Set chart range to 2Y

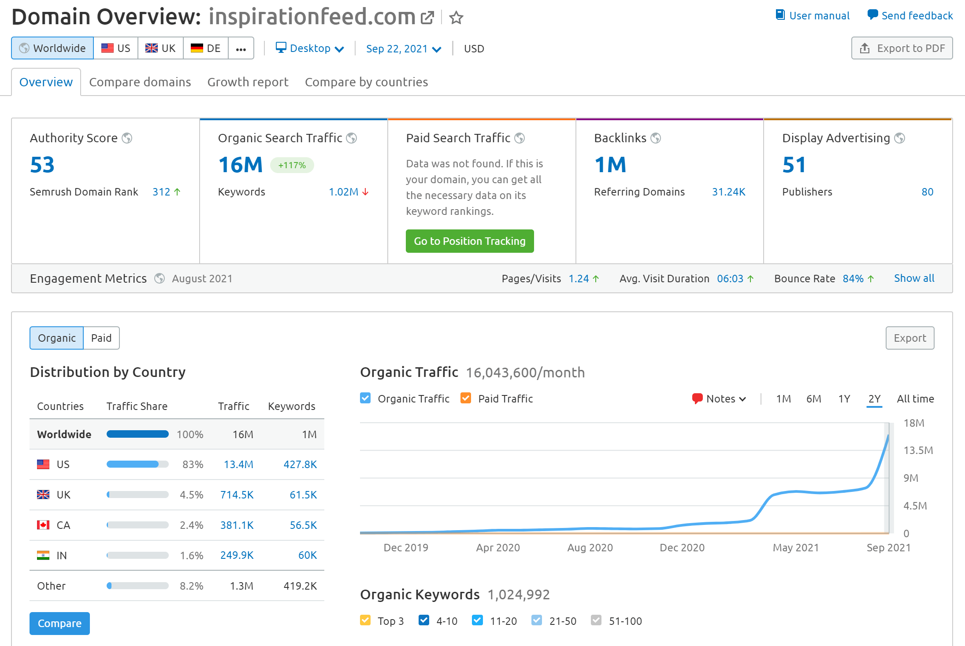[874, 399]
